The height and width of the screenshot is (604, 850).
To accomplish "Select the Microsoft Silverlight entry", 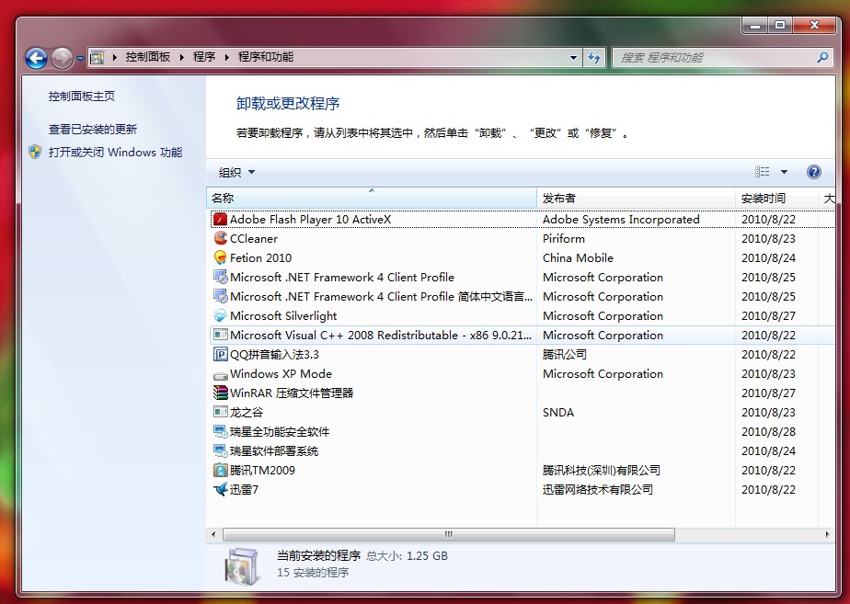I will 283,316.
